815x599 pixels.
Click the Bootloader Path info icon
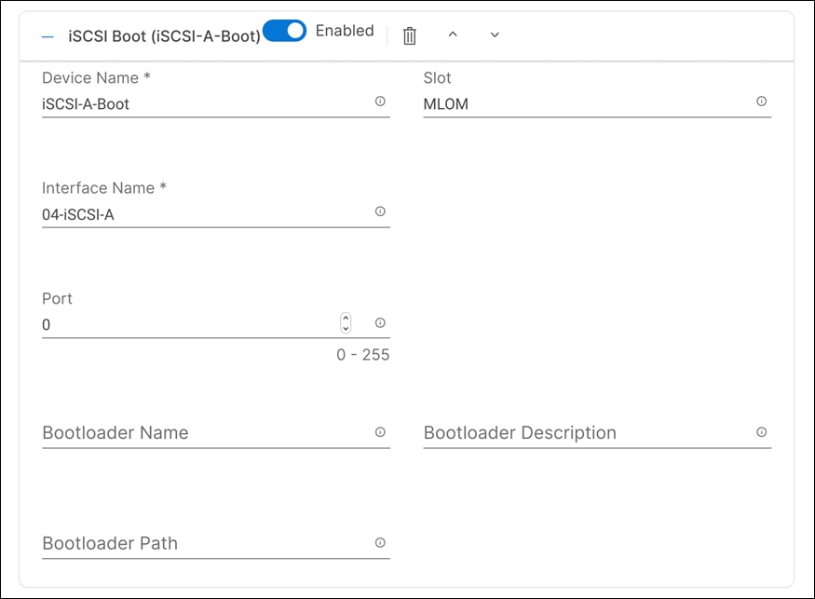click(x=380, y=541)
